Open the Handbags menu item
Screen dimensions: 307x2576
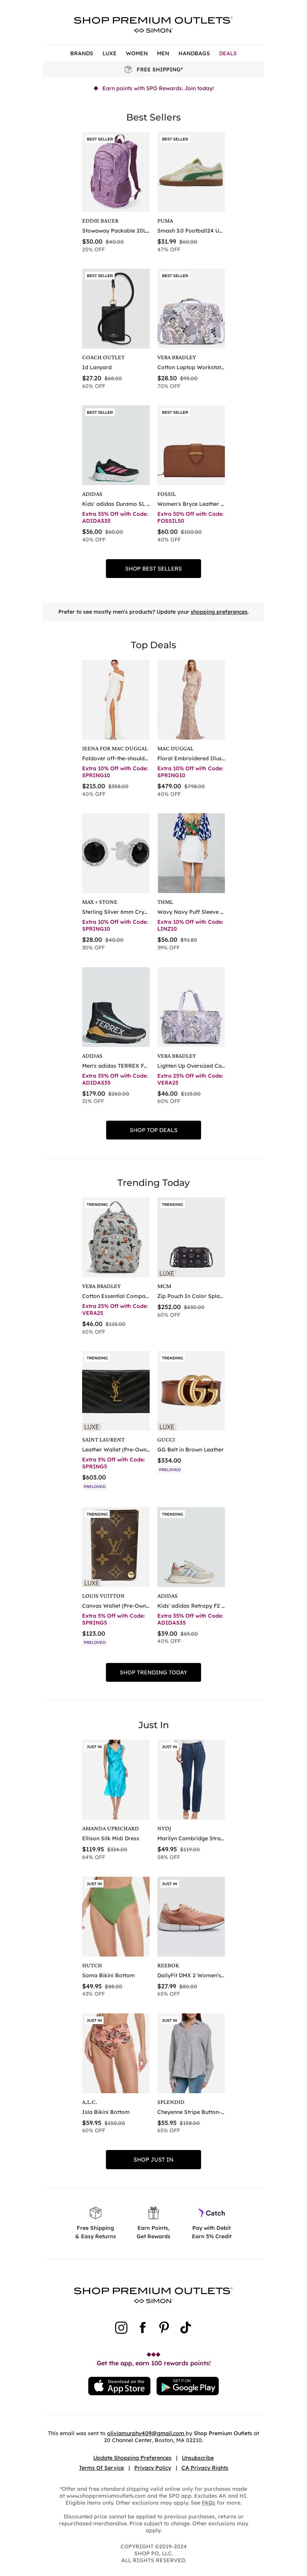(194, 53)
